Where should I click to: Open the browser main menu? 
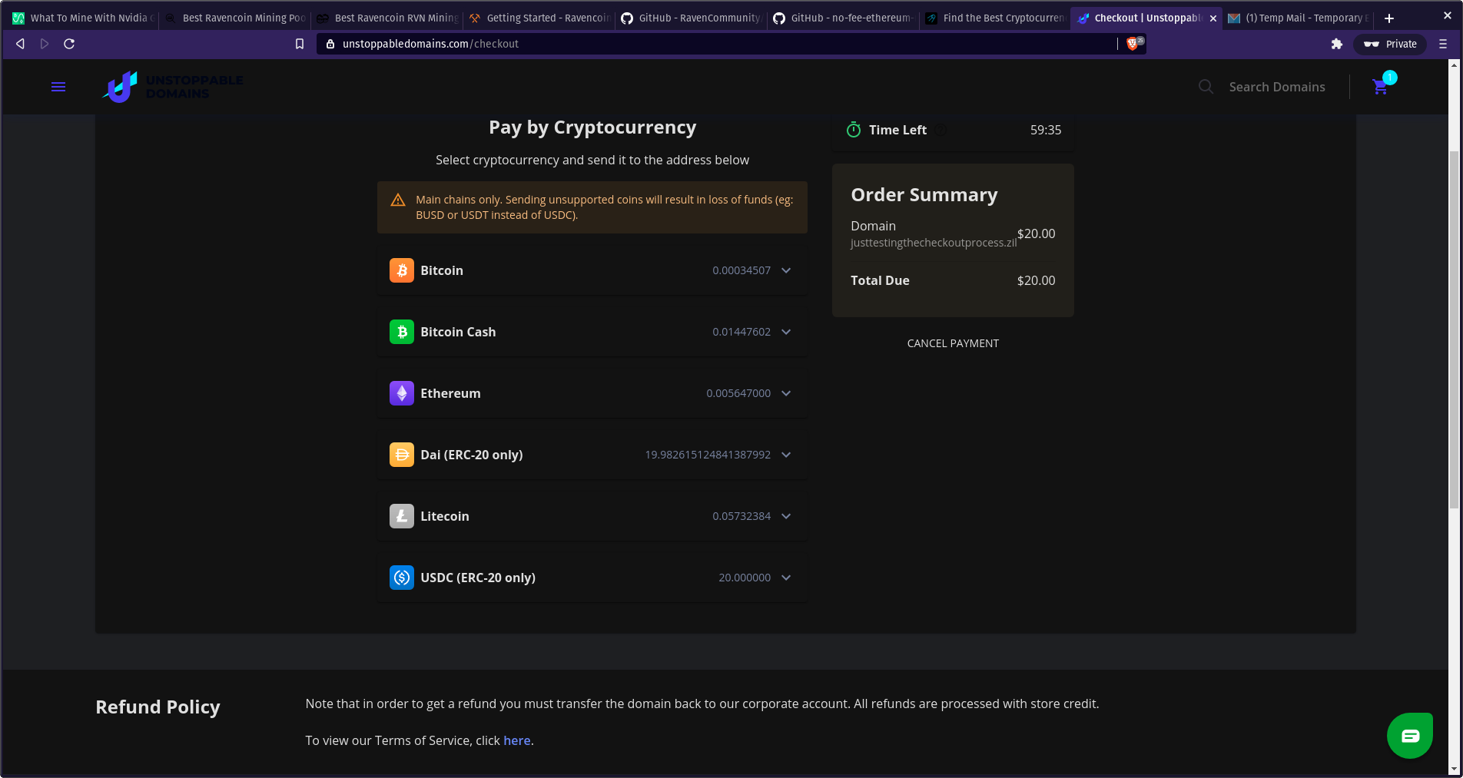point(1443,44)
